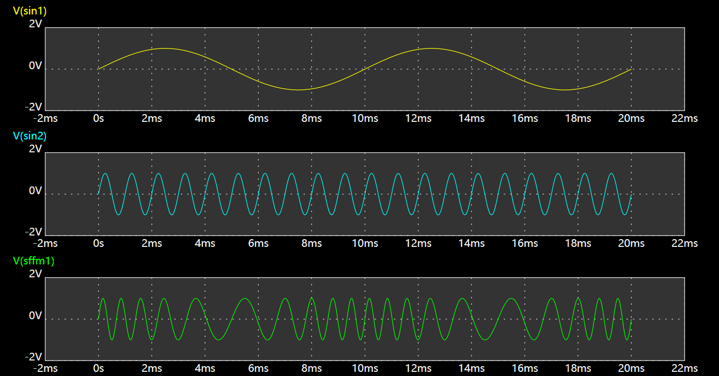
Task: Click first negative trough of yellow sine wave
Action: coord(298,90)
